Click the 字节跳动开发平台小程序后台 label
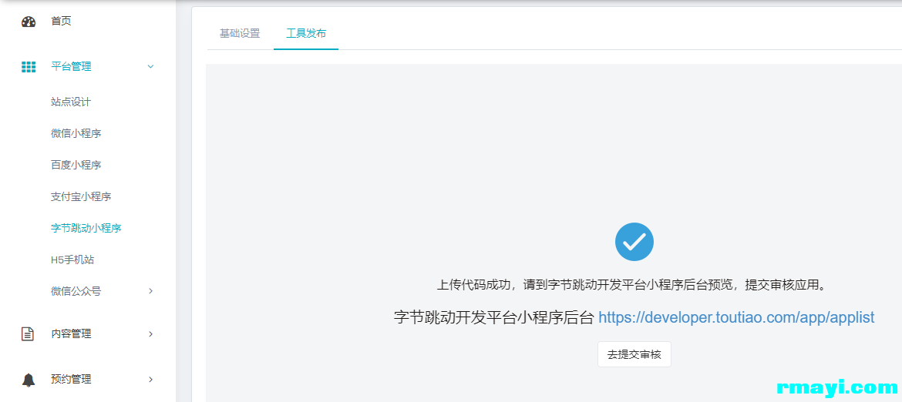 click(x=493, y=317)
